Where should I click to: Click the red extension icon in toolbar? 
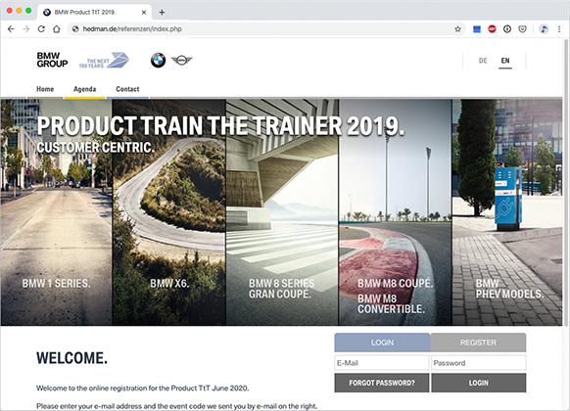click(x=492, y=29)
